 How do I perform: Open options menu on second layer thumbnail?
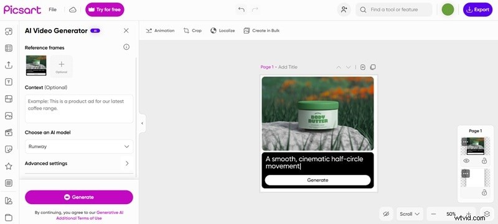pyautogui.click(x=465, y=173)
